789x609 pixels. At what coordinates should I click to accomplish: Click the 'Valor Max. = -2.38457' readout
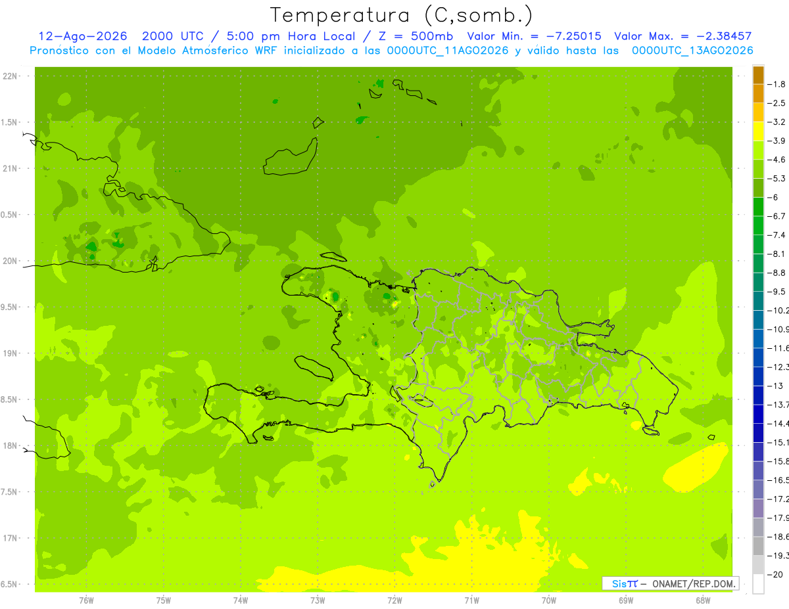(x=683, y=36)
